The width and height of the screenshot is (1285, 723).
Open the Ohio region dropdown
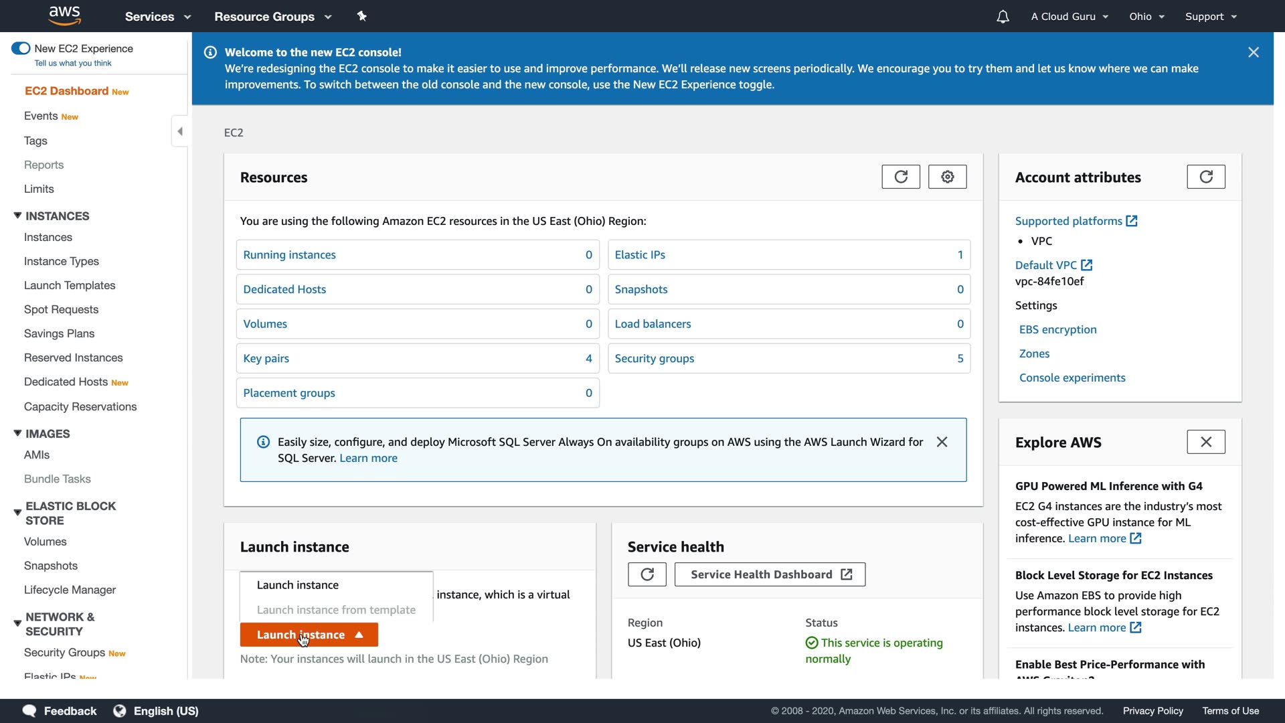pos(1146,17)
